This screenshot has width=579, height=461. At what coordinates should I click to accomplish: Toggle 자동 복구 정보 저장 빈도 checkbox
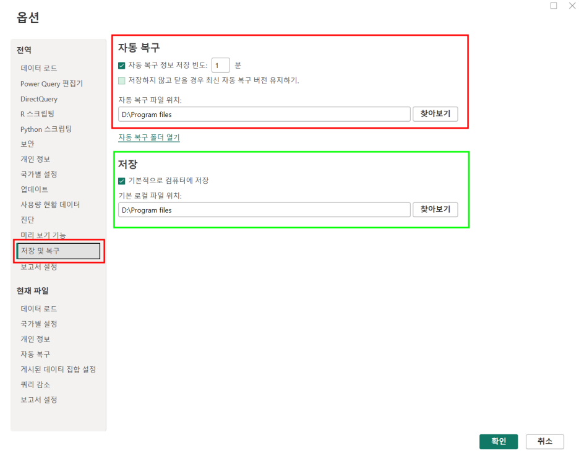pyautogui.click(x=121, y=66)
